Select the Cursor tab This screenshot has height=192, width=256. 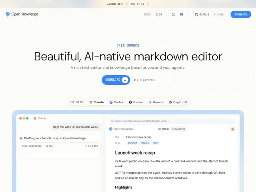136,102
